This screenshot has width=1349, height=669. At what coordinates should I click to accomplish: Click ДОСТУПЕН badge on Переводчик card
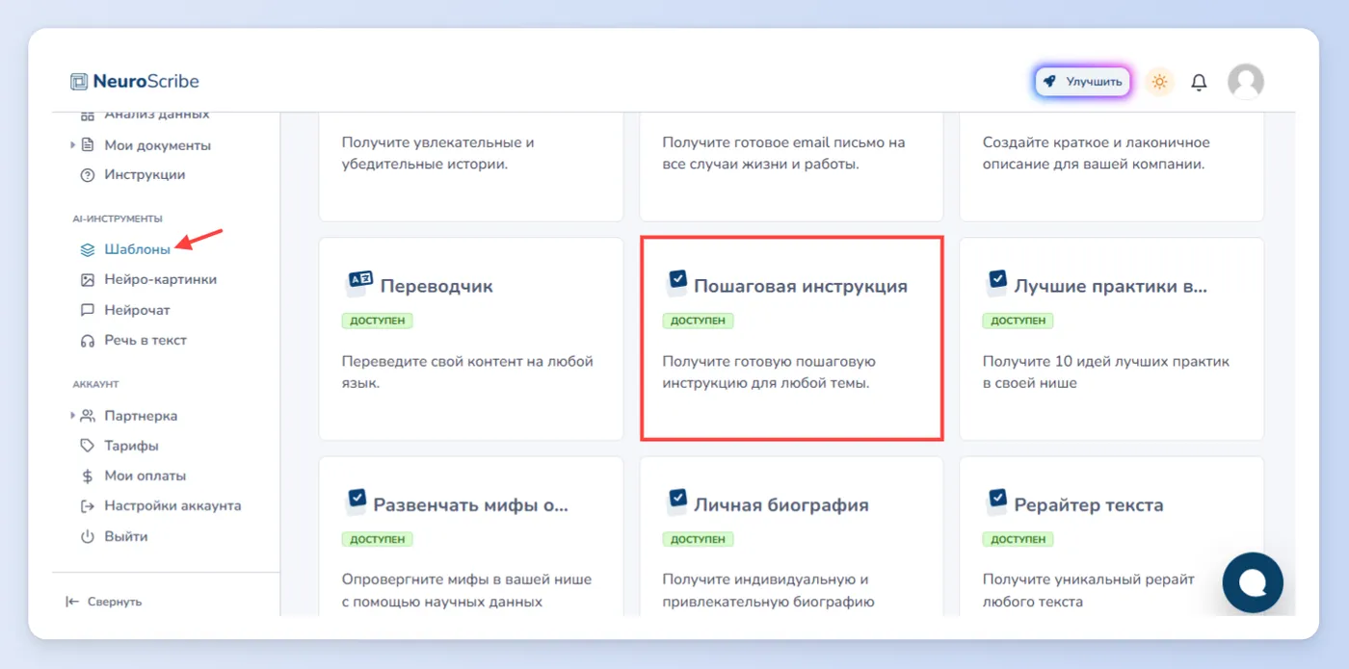click(x=378, y=321)
